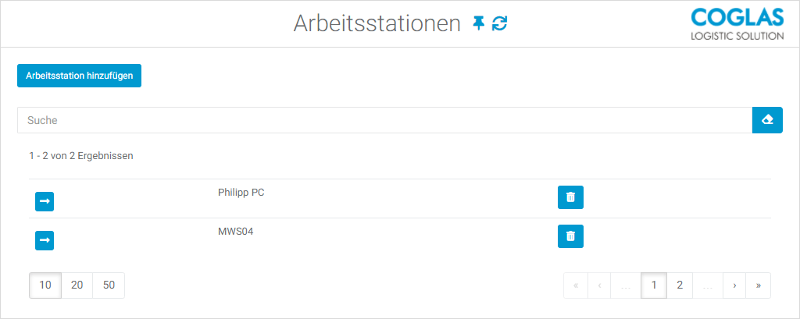Show 50 results per page
This screenshot has width=800, height=319.
(109, 285)
